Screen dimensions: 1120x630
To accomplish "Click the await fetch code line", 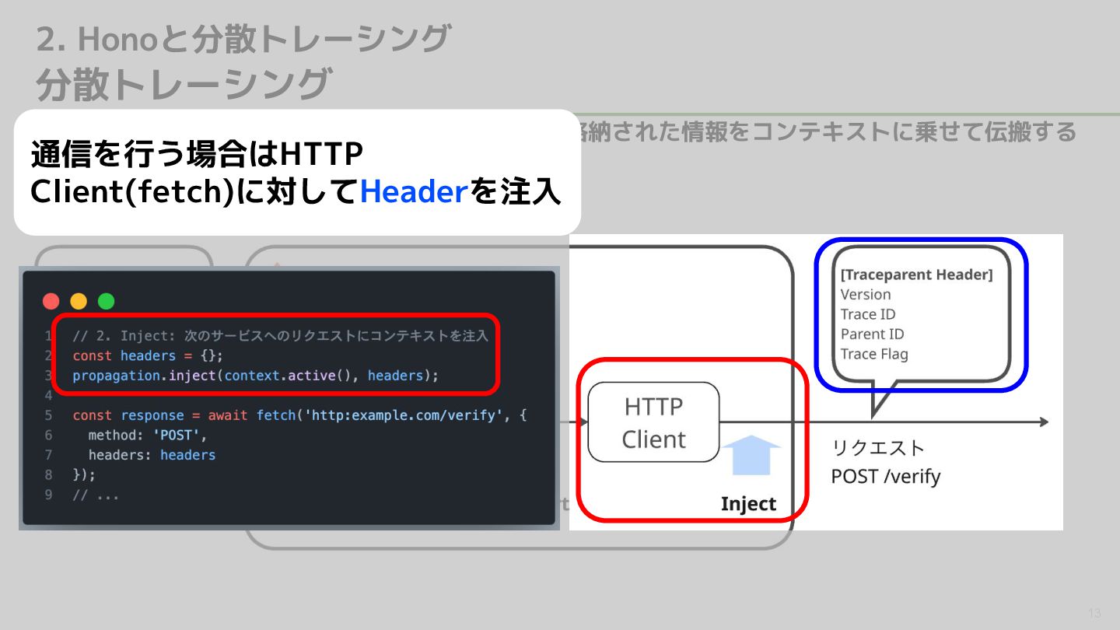I will pyautogui.click(x=300, y=415).
